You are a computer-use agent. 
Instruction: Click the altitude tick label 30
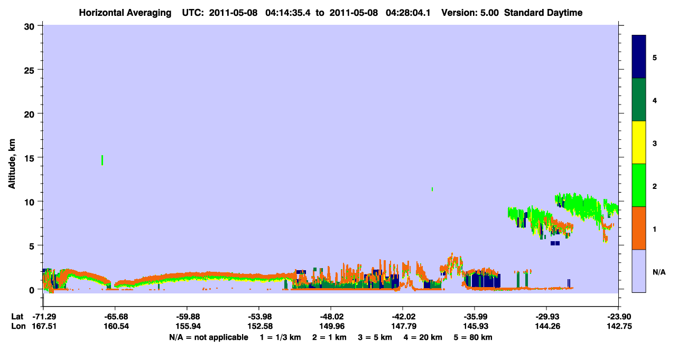coord(31,26)
